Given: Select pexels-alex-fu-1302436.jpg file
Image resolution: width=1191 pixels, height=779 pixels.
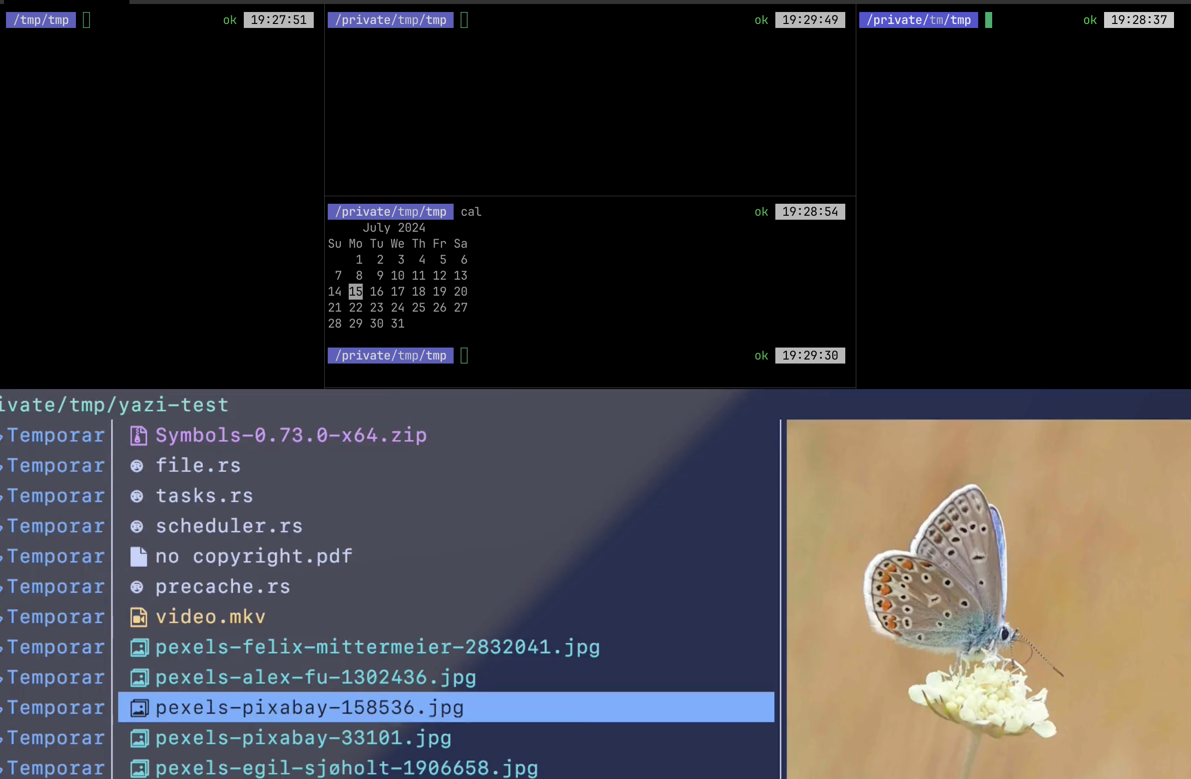Looking at the screenshot, I should pyautogui.click(x=316, y=677).
